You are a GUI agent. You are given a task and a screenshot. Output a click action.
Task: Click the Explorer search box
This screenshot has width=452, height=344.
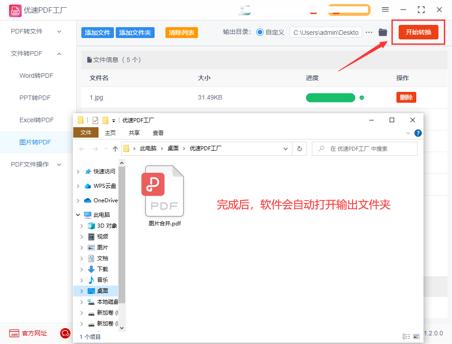(x=365, y=149)
